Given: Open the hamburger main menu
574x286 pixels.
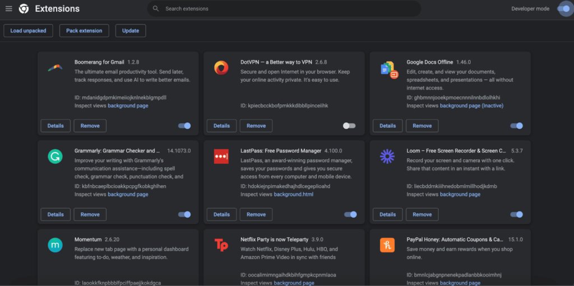Looking at the screenshot, I should pyautogui.click(x=9, y=9).
